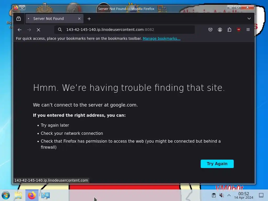
Task: Click the show desktop tray icon
Action: click(261, 195)
